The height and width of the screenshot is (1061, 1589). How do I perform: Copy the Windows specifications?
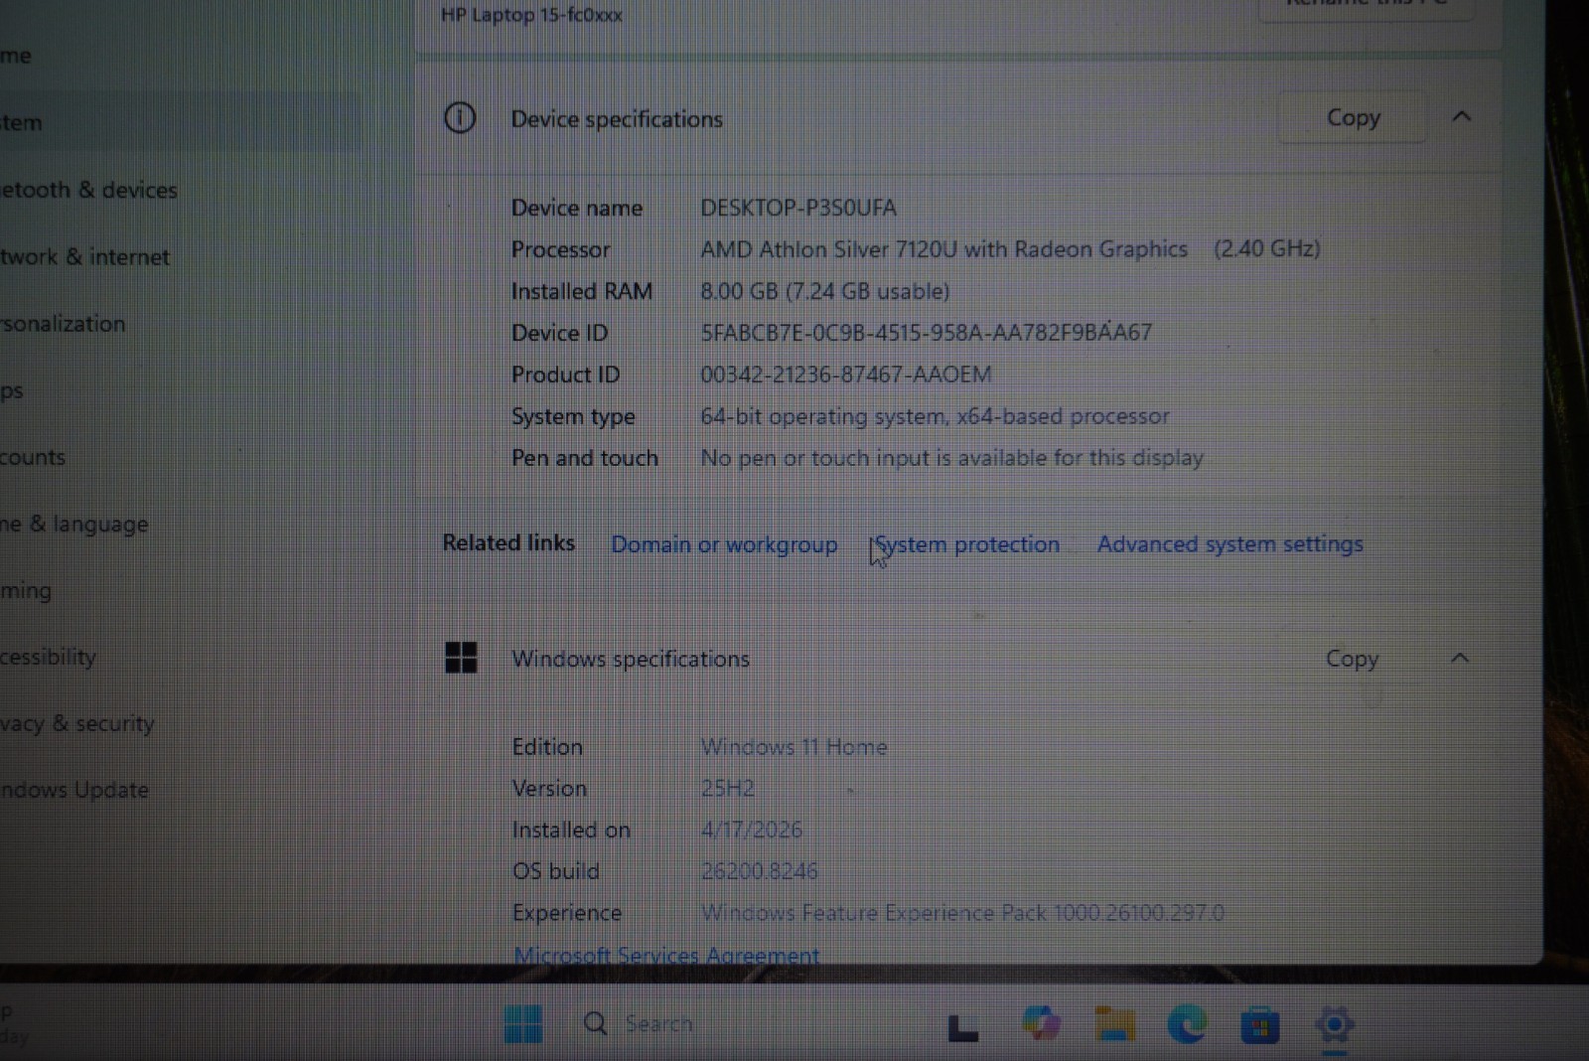tap(1352, 659)
